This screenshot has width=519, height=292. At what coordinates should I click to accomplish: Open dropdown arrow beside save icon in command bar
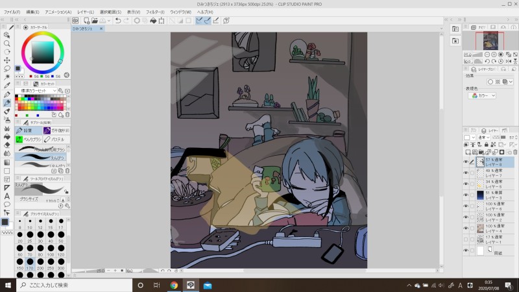click(109, 21)
